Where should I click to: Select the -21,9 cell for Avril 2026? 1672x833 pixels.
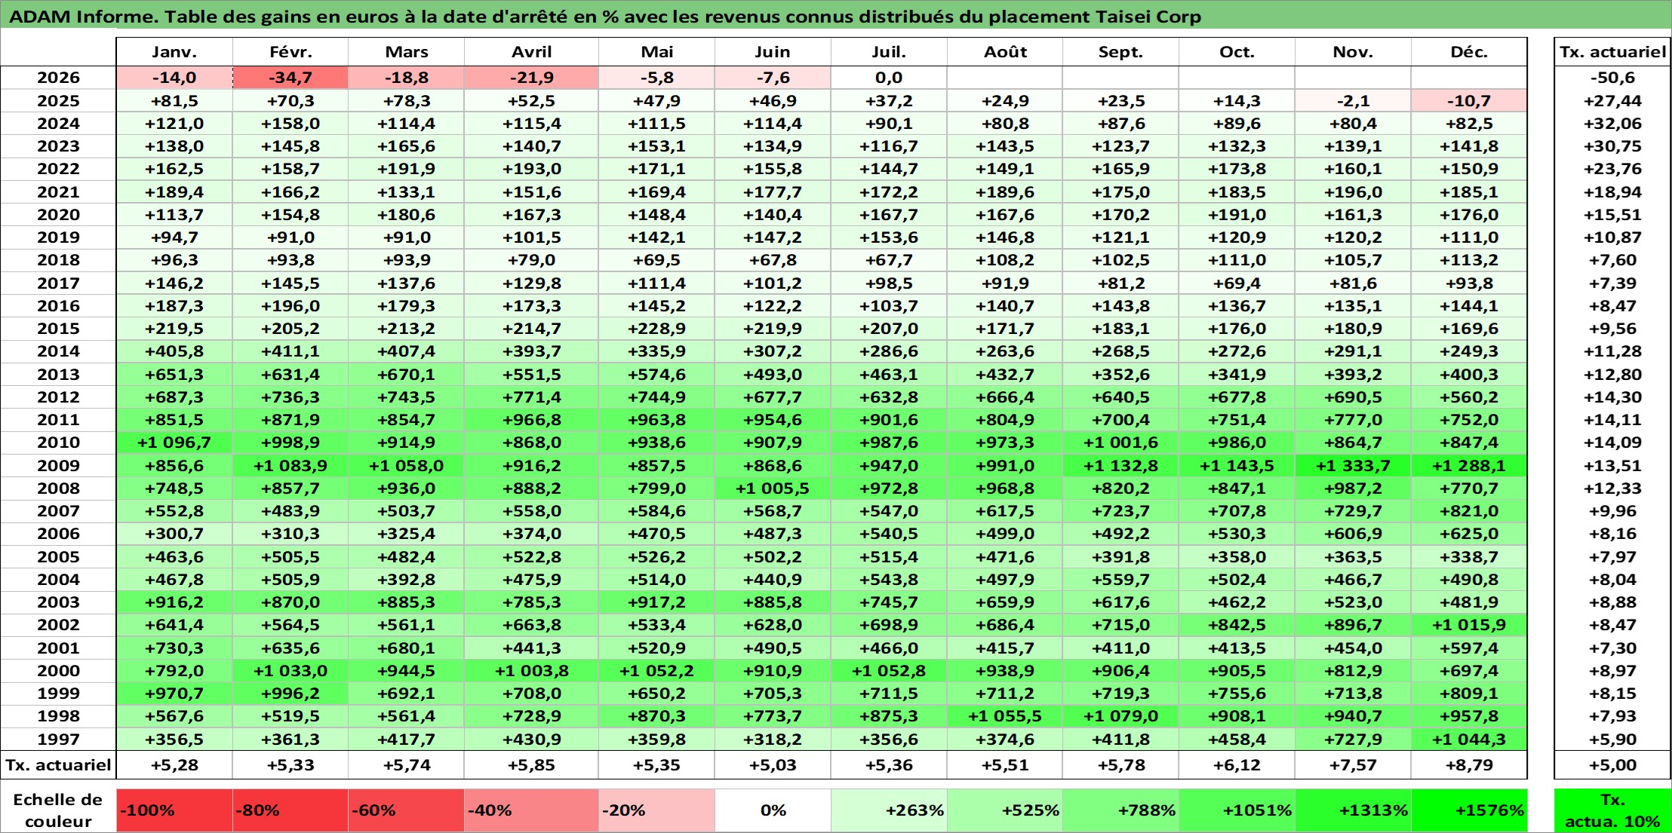(532, 78)
